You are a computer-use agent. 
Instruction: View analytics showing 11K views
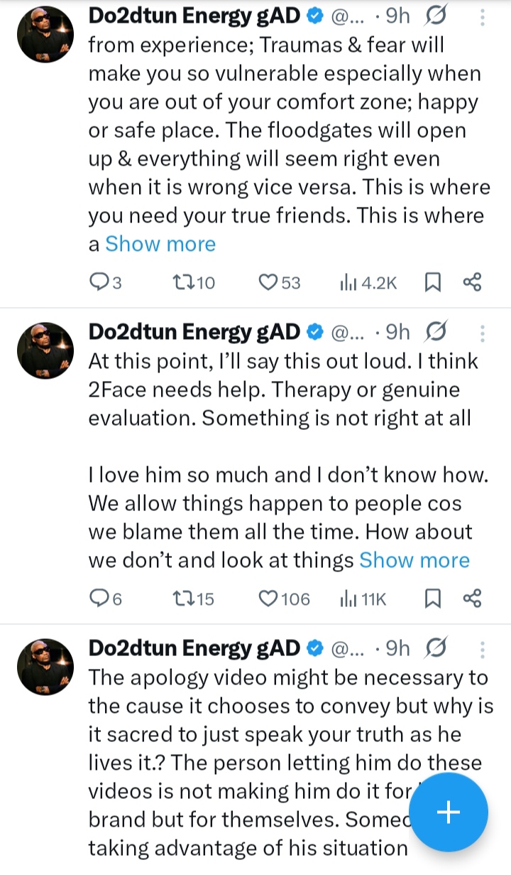[363, 599]
